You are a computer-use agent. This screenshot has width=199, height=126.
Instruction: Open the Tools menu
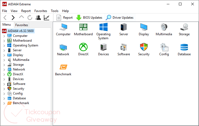(55, 11)
